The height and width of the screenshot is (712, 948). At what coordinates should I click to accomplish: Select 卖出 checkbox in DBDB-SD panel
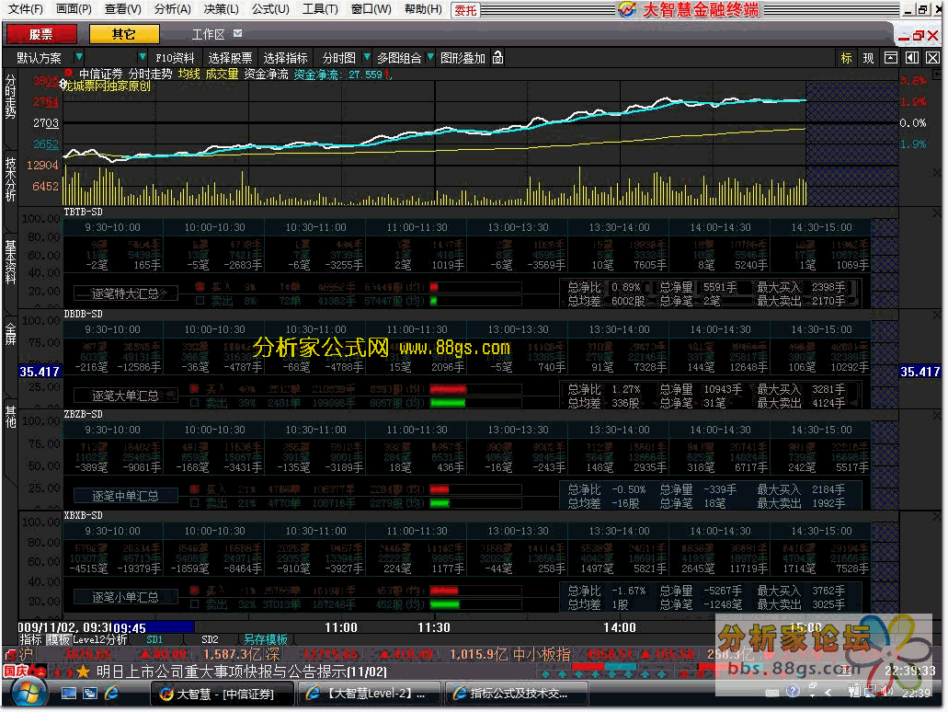pyautogui.click(x=195, y=402)
